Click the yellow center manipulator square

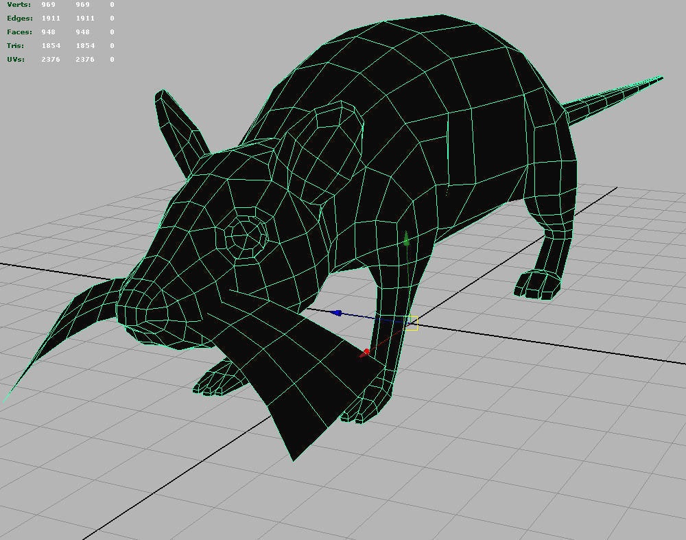(411, 323)
